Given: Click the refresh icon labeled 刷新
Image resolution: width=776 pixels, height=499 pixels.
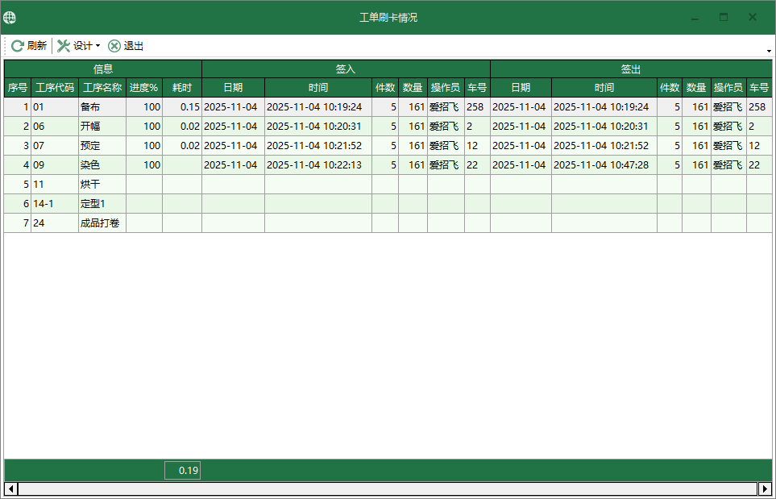Looking at the screenshot, I should 17,46.
